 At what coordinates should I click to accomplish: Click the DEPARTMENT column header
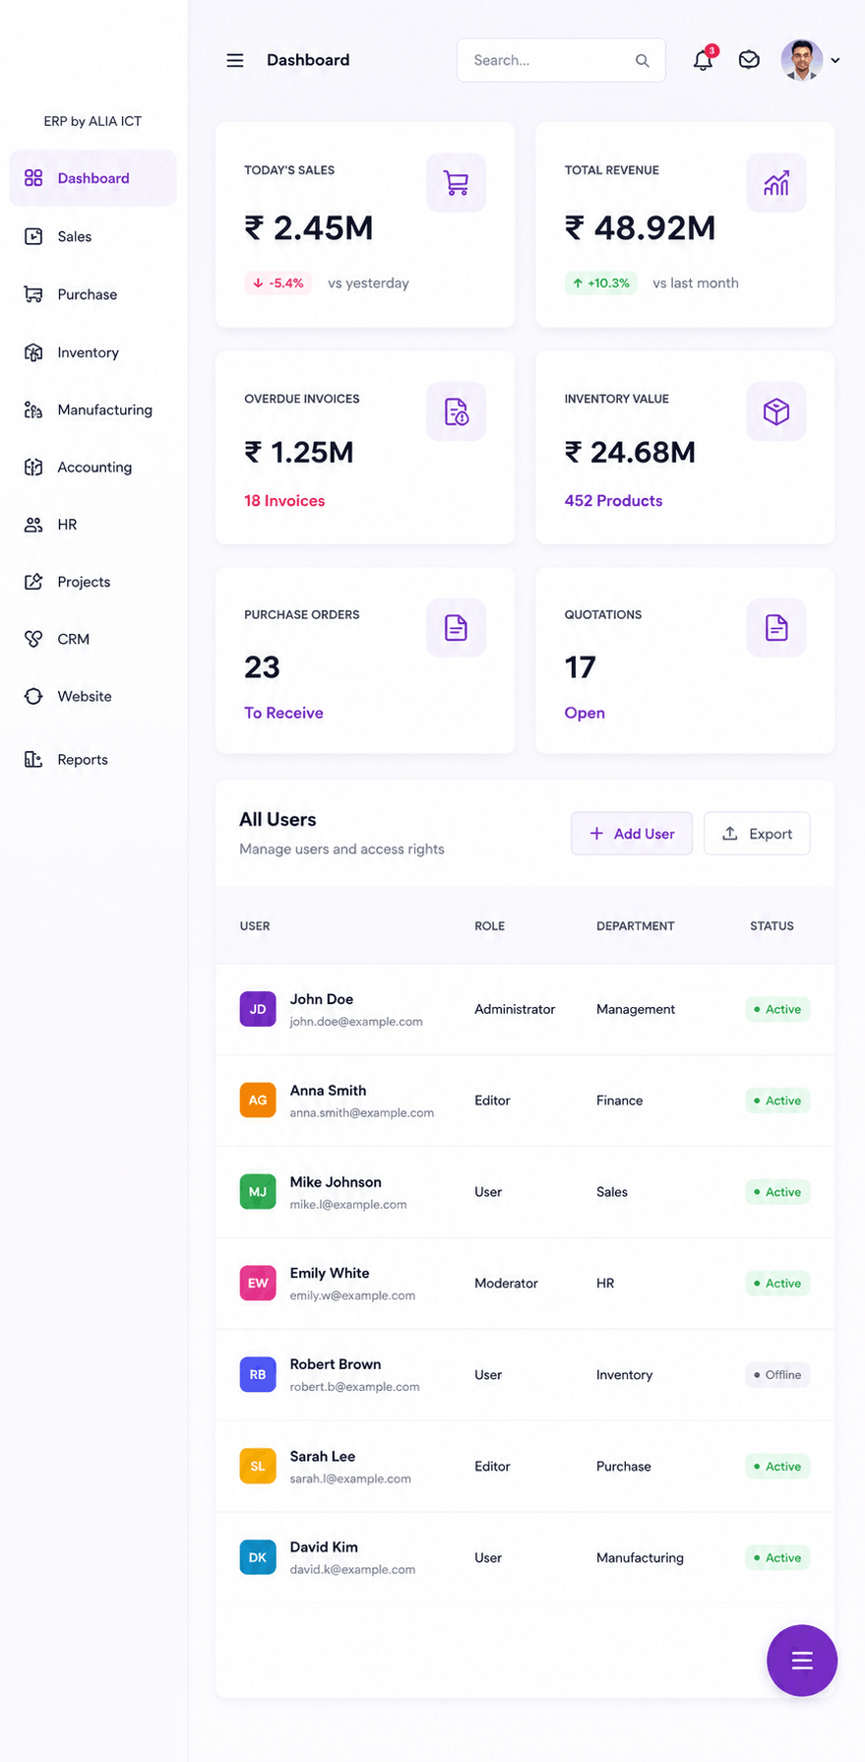coord(636,926)
